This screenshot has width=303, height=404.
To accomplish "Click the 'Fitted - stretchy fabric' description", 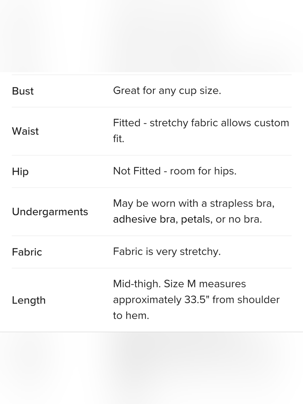I will (x=201, y=131).
